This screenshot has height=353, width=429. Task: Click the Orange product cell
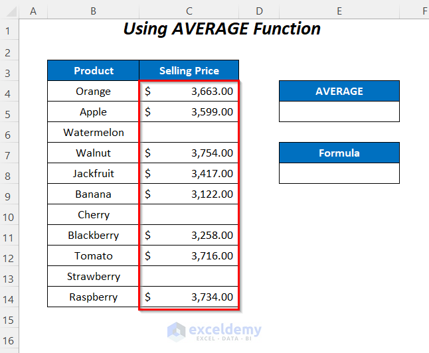tap(94, 92)
